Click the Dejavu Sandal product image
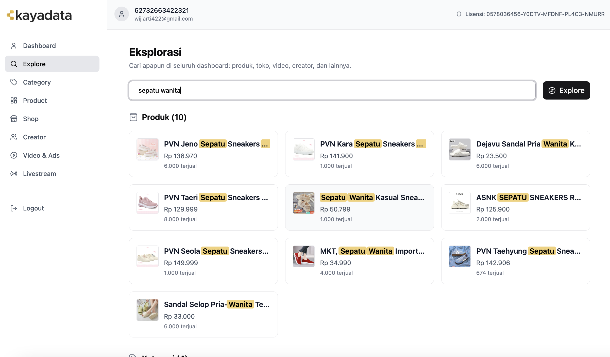610x357 pixels. coord(460,149)
